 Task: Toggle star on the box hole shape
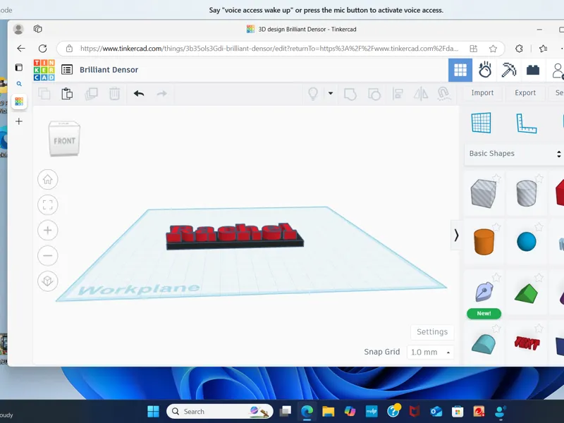click(x=496, y=178)
